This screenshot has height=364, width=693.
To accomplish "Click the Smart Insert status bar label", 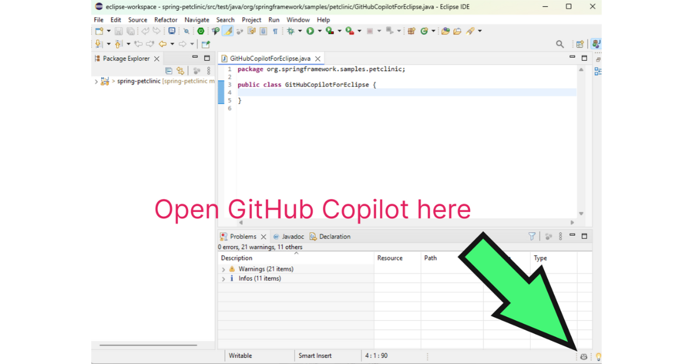I will [x=315, y=356].
